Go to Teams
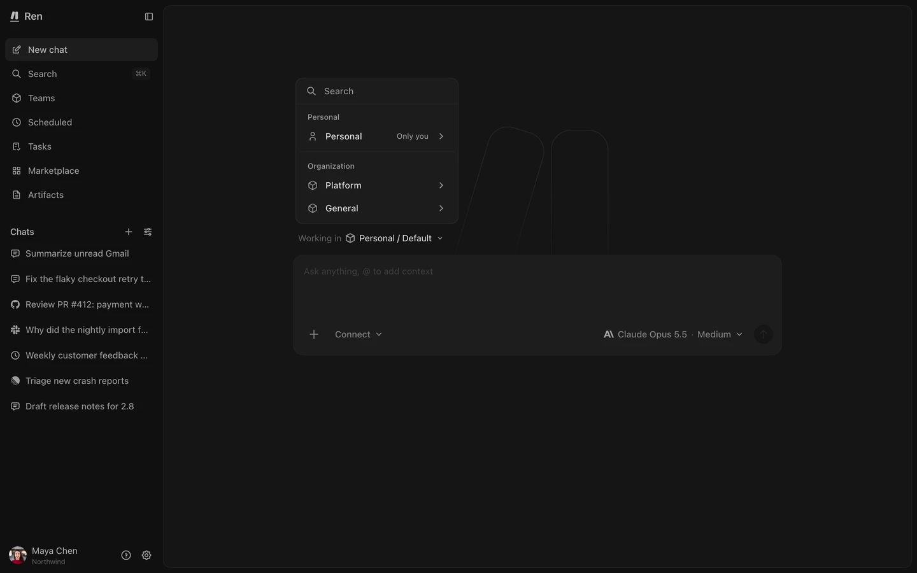The width and height of the screenshot is (917, 573). 82,98
